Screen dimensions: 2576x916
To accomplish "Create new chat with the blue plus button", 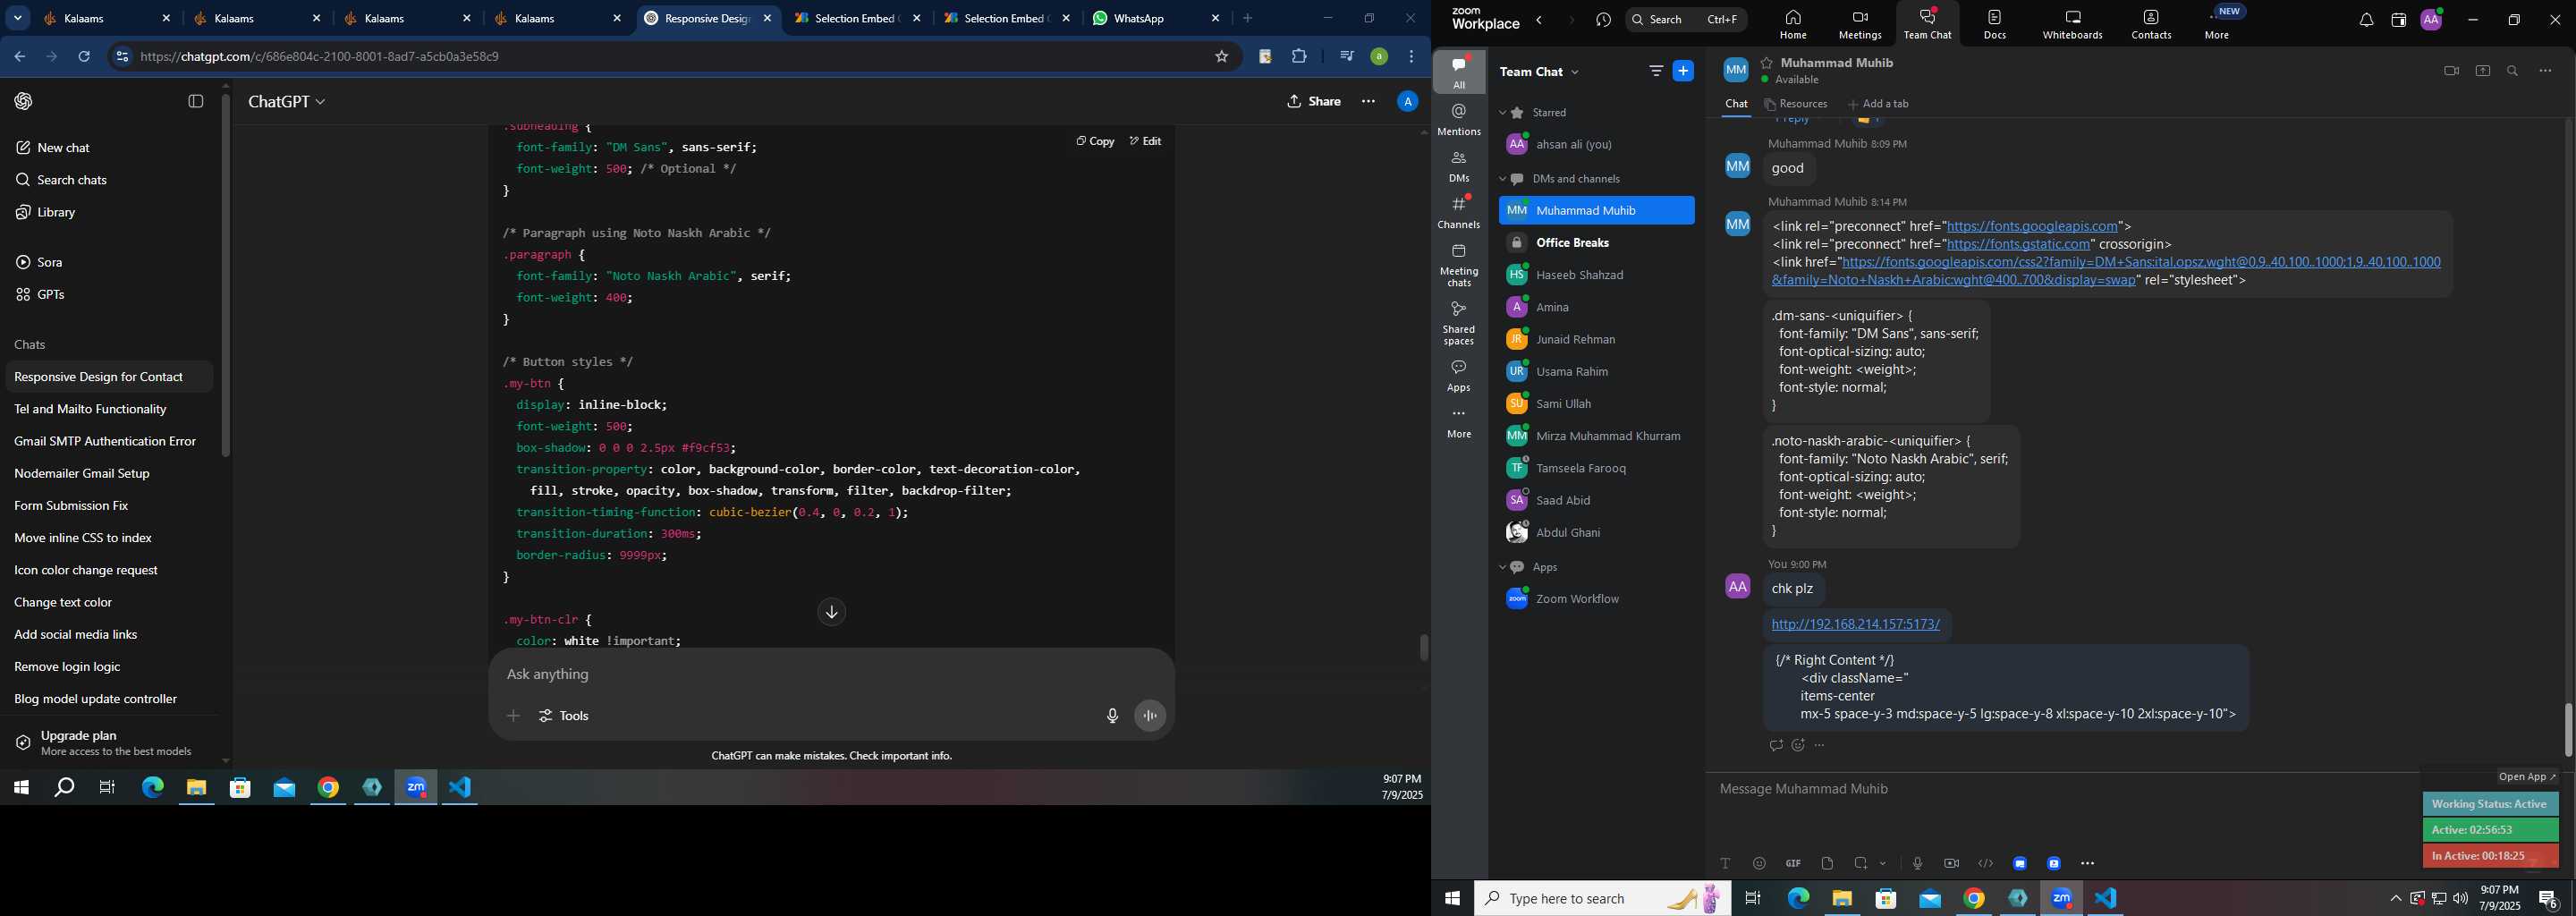I will (x=1684, y=71).
